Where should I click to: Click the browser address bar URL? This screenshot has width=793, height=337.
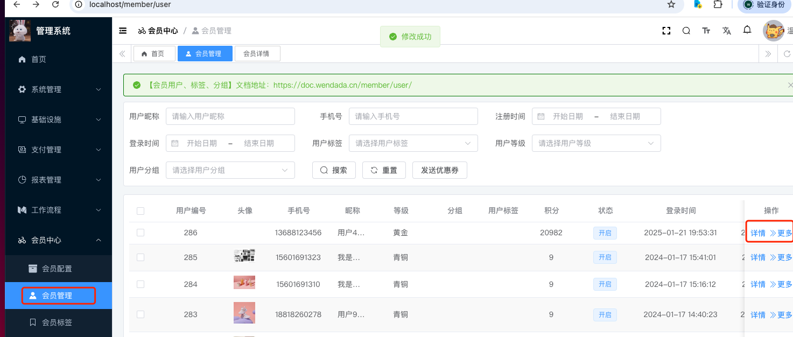click(x=130, y=4)
